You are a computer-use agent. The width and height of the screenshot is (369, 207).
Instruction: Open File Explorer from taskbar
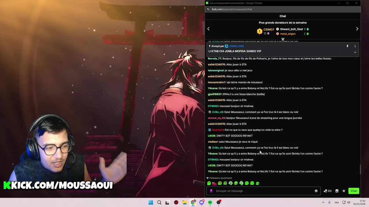click(x=184, y=202)
